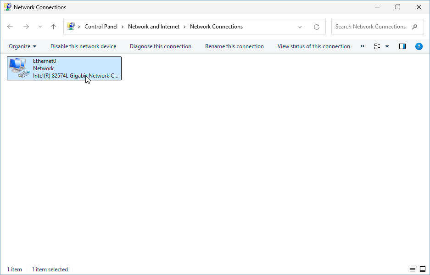Click the Up arrow navigation icon

pyautogui.click(x=53, y=27)
